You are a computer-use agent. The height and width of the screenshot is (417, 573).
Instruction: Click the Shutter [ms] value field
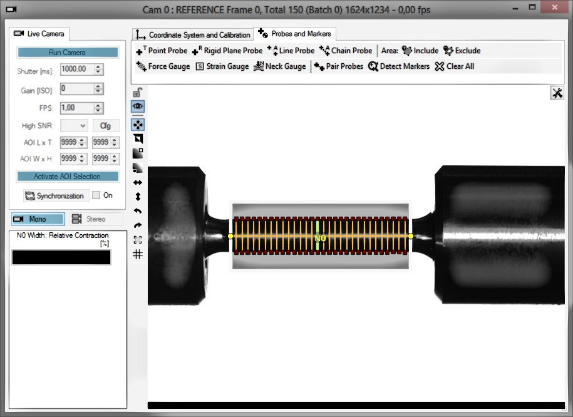tap(77, 69)
